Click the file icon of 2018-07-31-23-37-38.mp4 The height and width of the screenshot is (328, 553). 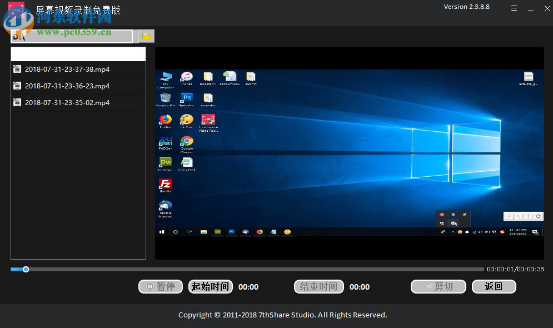pos(17,69)
